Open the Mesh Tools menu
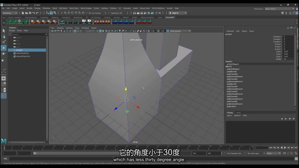Screen dimensions: 299x168 [74, 8]
